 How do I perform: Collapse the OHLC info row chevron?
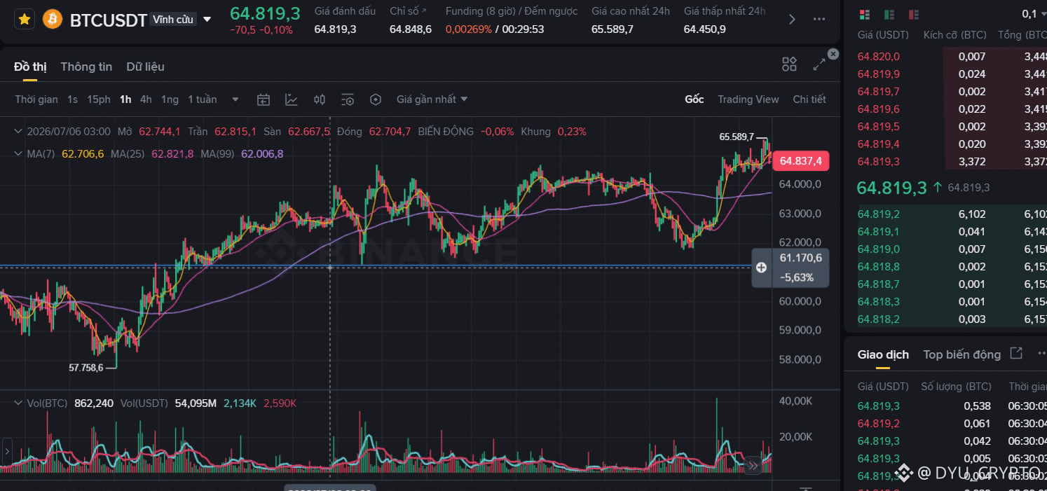point(18,131)
